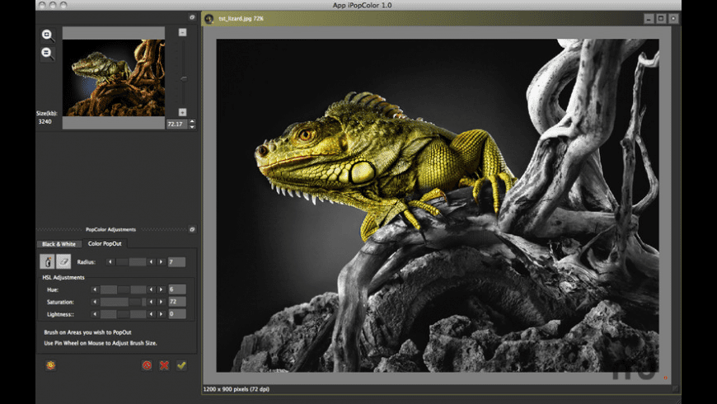717x404 pixels.
Task: Click the "Radius:" label
Action: [x=86, y=262]
